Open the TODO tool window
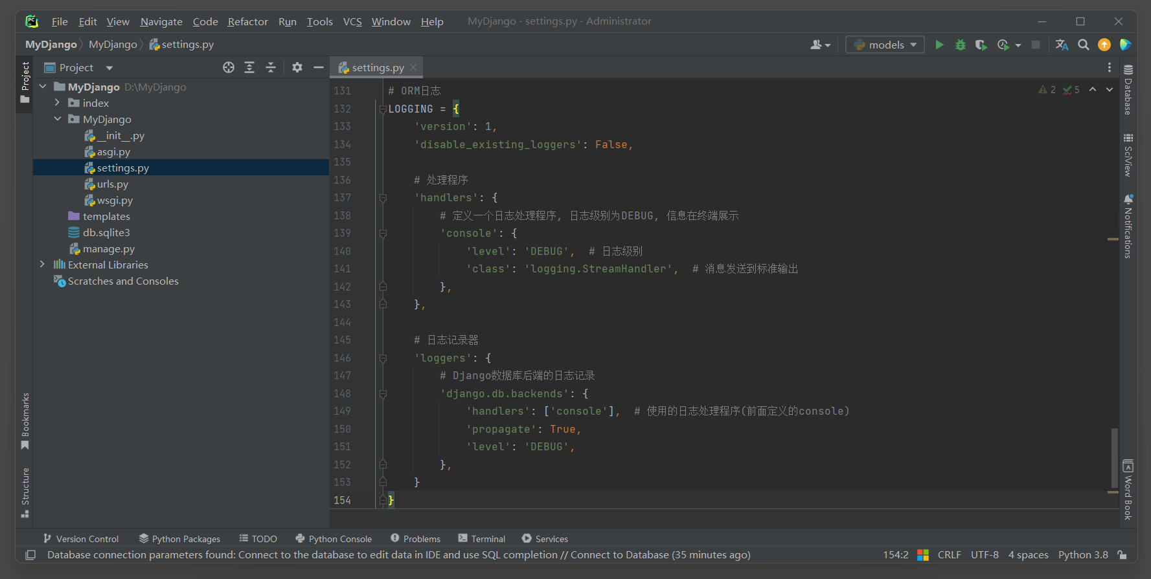Image resolution: width=1151 pixels, height=579 pixels. pyautogui.click(x=258, y=539)
